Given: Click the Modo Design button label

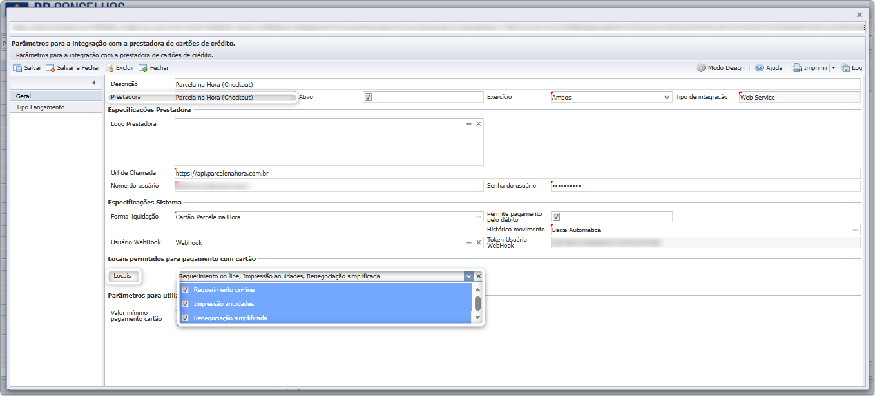Looking at the screenshot, I should pos(726,67).
